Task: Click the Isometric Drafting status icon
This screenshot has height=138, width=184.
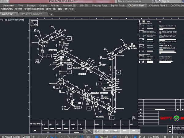Action: pyautogui.click(x=68, y=137)
